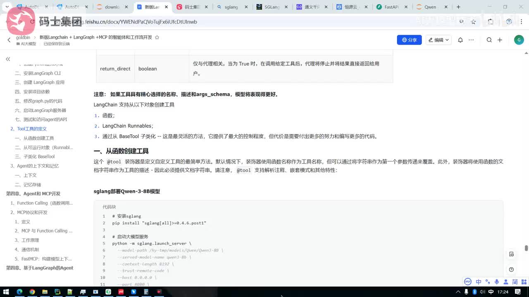Open the goldbin breadcrumb link

pyautogui.click(x=23, y=37)
